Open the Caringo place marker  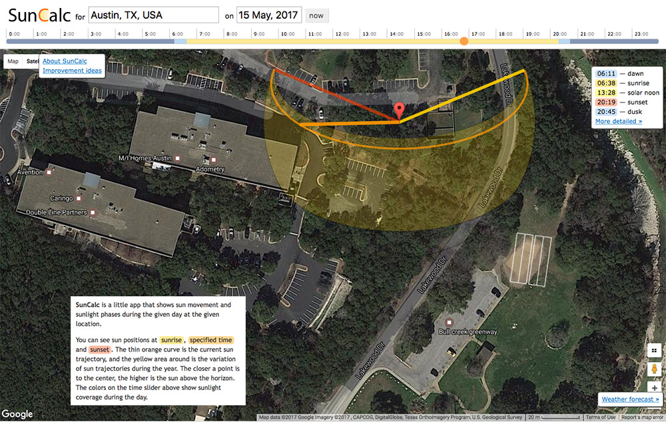pyautogui.click(x=79, y=198)
